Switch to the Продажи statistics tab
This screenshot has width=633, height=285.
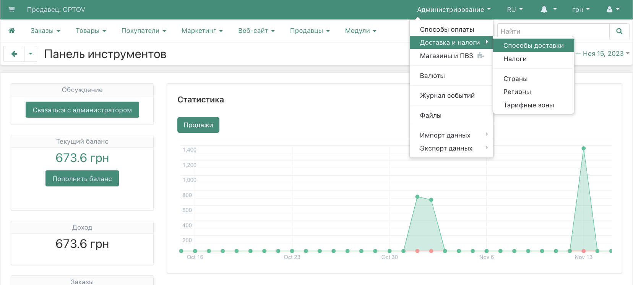click(x=198, y=125)
